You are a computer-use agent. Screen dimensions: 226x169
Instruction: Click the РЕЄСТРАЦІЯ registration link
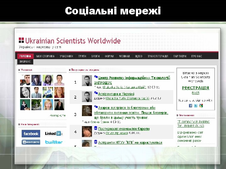[196, 88]
